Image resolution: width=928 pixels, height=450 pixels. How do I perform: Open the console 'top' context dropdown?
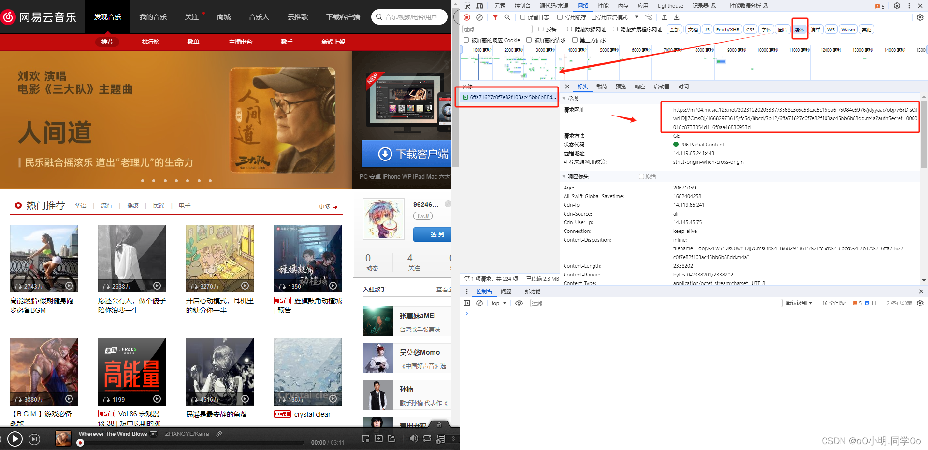[499, 303]
